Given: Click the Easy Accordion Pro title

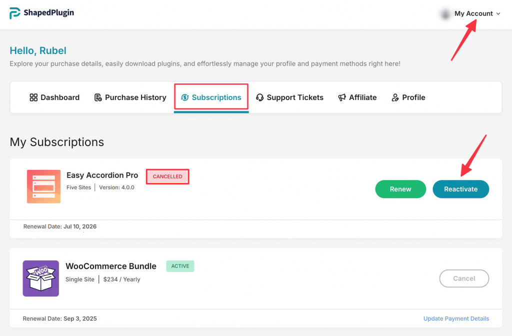Looking at the screenshot, I should coord(102,175).
